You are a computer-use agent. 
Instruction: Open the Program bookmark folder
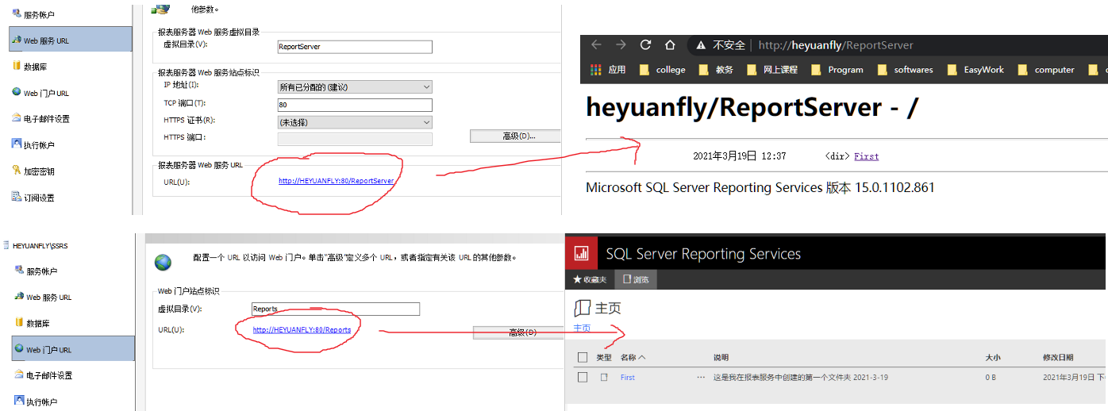click(837, 70)
